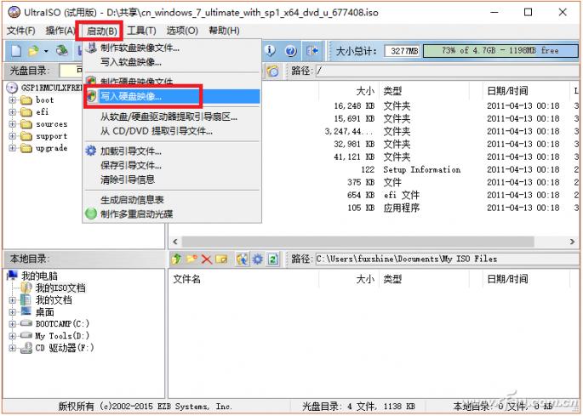Click the Exit door-arrow toolbar icon
583x416 pixels.
pyautogui.click(x=312, y=50)
